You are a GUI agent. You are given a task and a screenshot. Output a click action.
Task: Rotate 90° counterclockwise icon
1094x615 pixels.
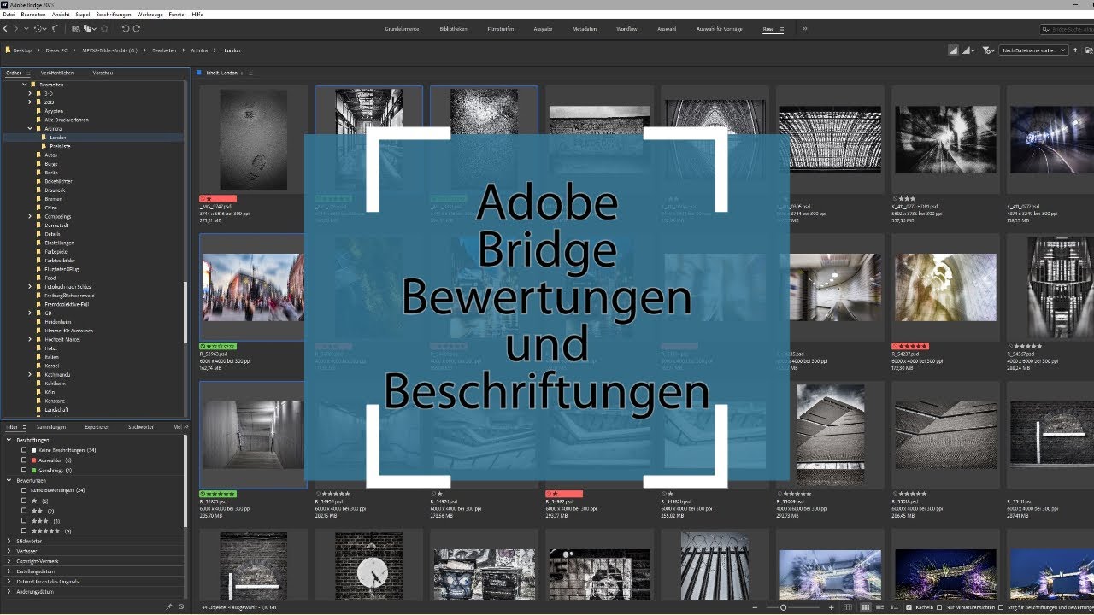tap(126, 28)
